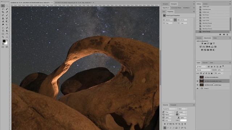Open the layer blend mode Normal dropdown
Viewport: 232px width, 130px height.
204,70
